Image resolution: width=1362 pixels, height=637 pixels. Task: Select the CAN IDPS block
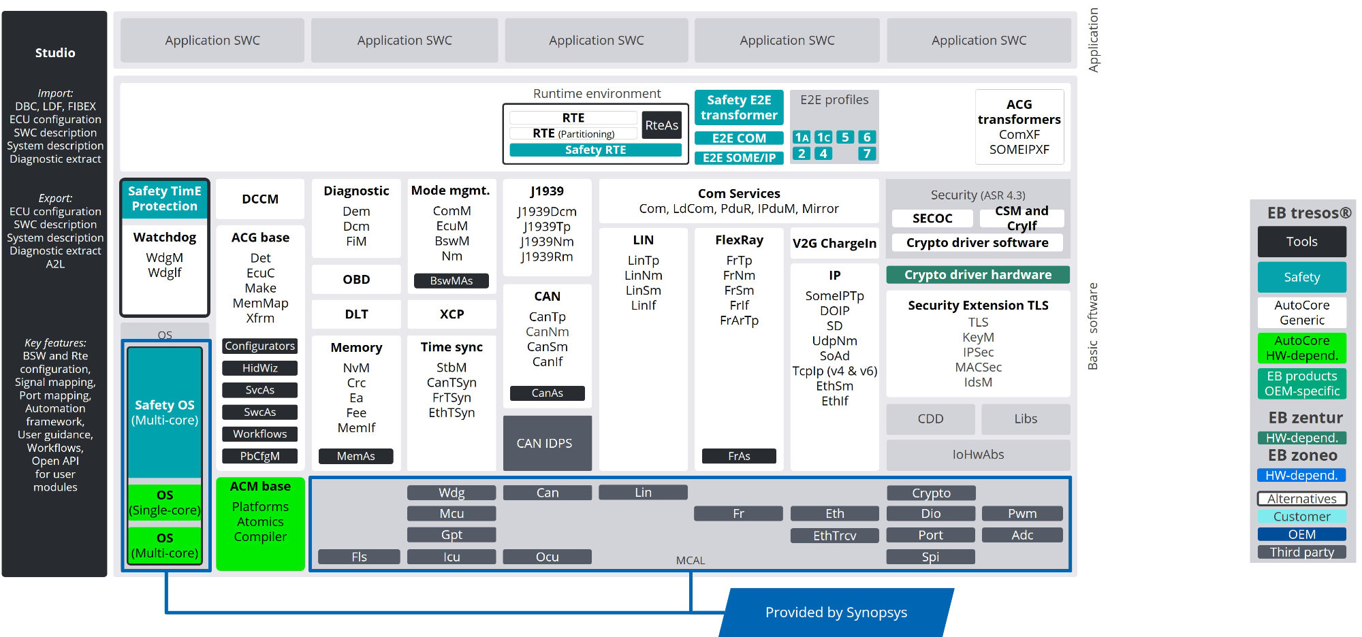(548, 443)
